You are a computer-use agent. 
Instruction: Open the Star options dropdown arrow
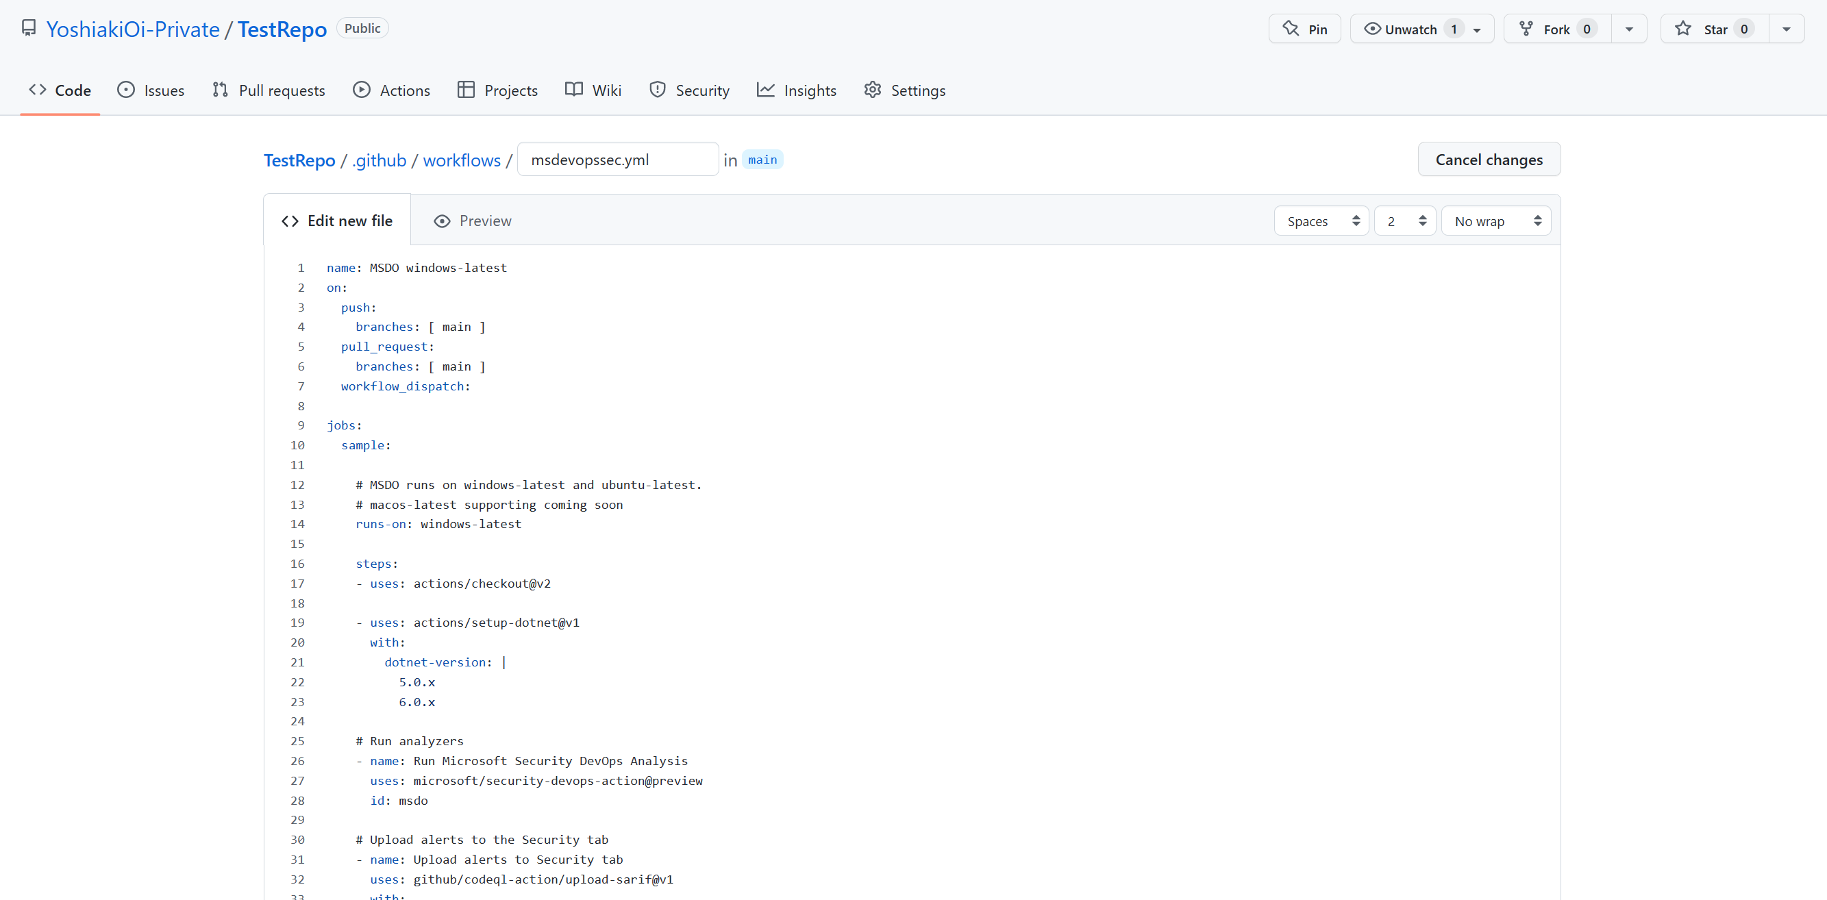tap(1787, 28)
